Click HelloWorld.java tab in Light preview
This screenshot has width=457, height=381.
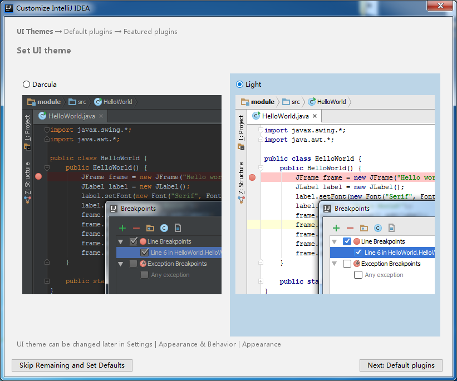(x=284, y=116)
